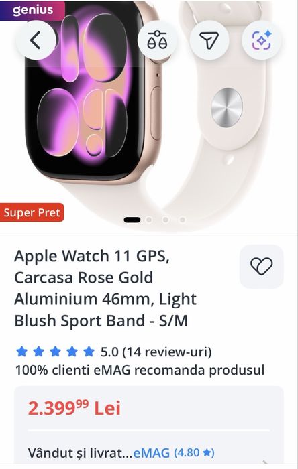Share product via paper plane icon
This screenshot has height=469, width=298.
(209, 40)
